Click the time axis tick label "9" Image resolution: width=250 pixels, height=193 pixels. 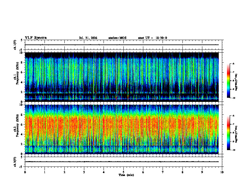[202, 172]
